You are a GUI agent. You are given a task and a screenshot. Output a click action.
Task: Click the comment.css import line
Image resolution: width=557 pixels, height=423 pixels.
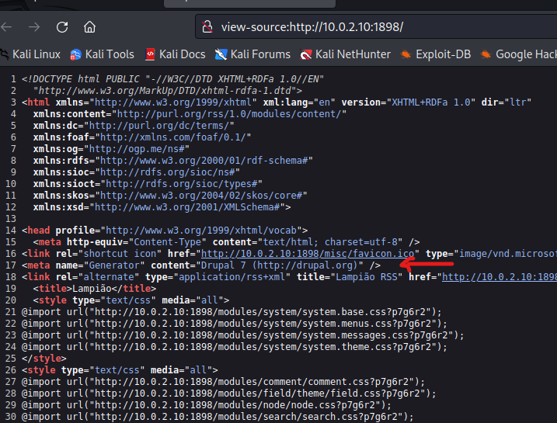(223, 382)
